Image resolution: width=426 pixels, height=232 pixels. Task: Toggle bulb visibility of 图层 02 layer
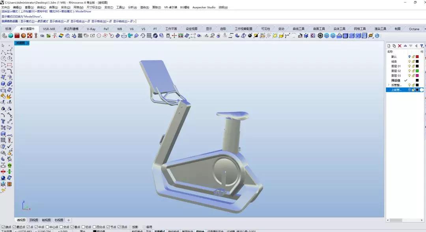coord(409,71)
